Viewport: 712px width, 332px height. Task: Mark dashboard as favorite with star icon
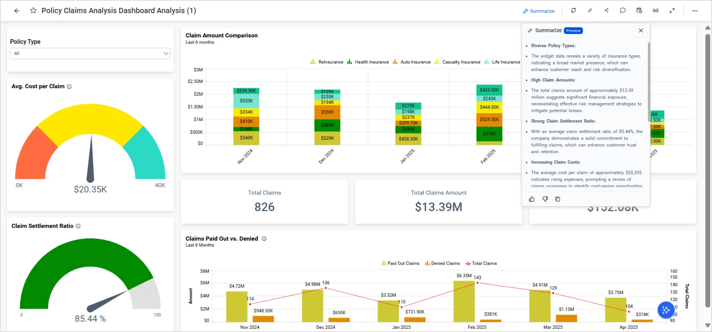point(33,10)
